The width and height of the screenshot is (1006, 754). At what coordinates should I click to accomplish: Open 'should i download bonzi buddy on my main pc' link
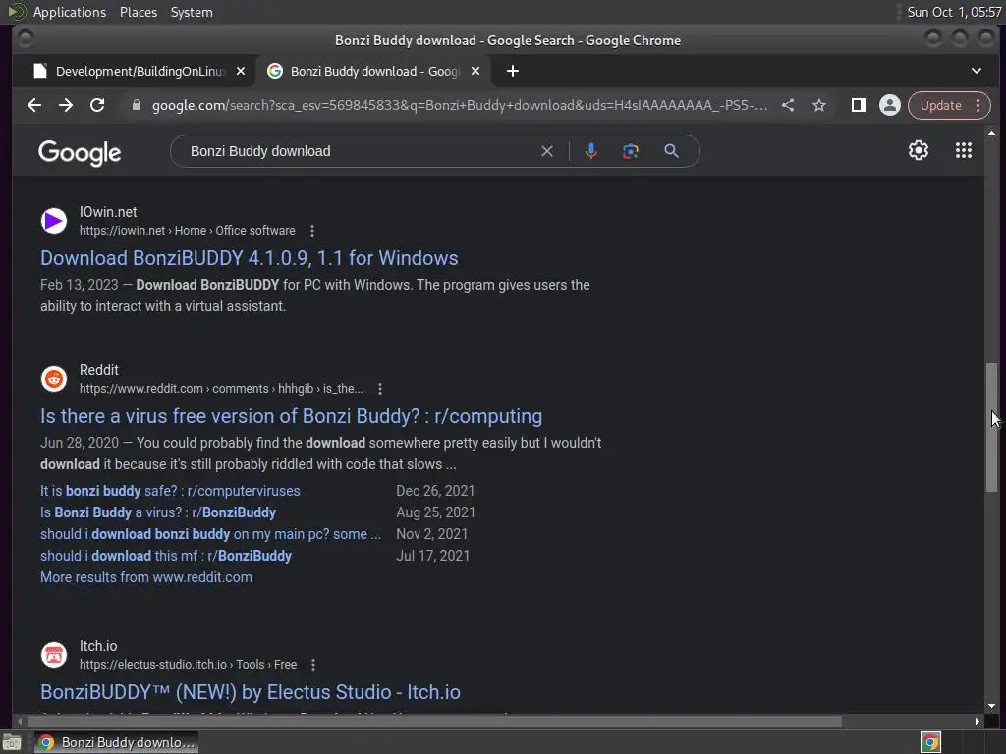click(210, 534)
